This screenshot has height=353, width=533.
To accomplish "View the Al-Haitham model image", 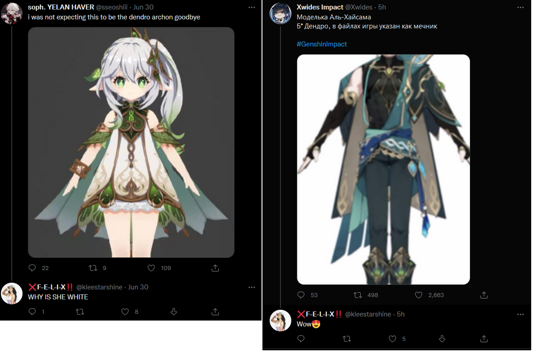I will [383, 170].
